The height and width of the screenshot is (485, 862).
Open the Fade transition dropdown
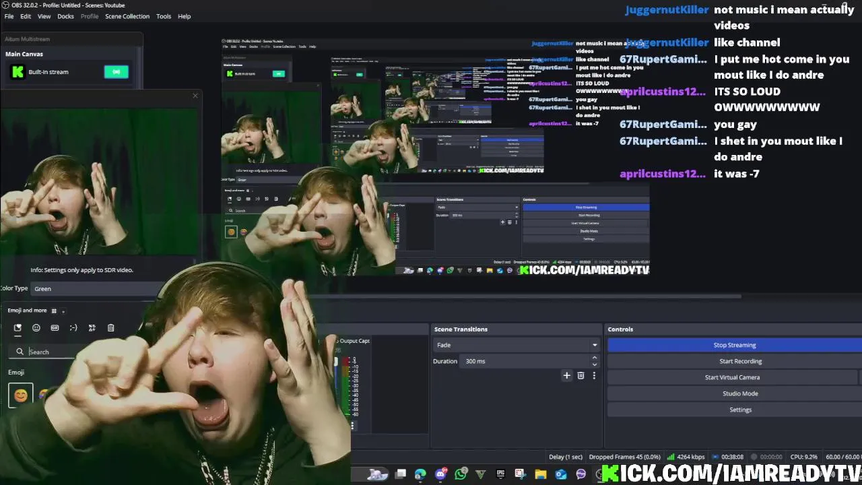click(x=517, y=345)
